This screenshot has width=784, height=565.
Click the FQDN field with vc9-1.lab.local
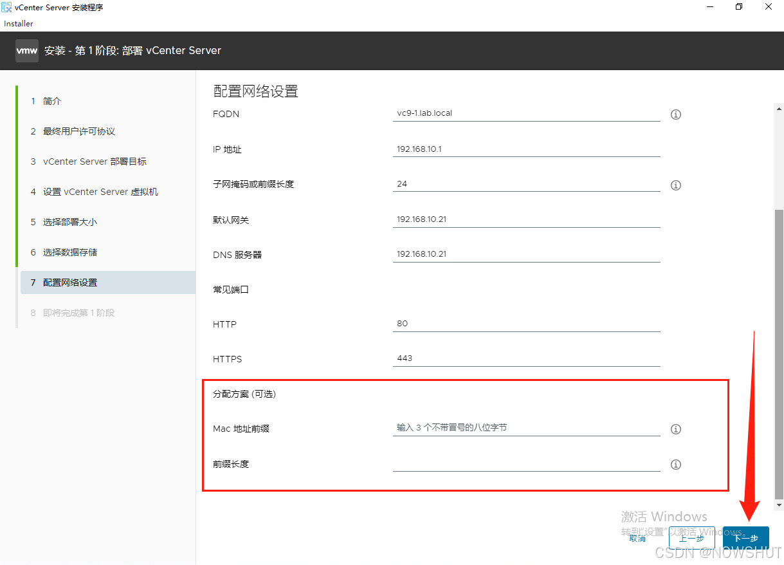(x=527, y=113)
